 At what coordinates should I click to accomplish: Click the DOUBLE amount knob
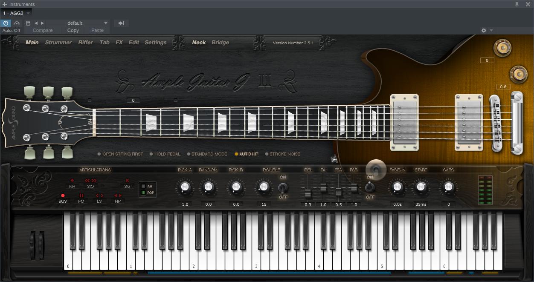coord(264,187)
